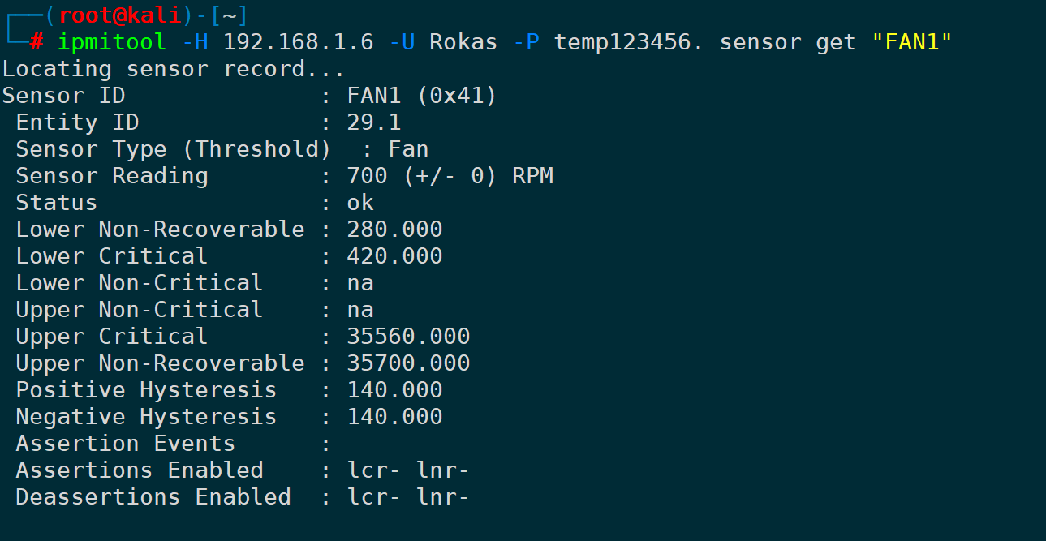Click the Sensor Reading 700 RPM value
This screenshot has height=541, width=1046.
[x=450, y=176]
